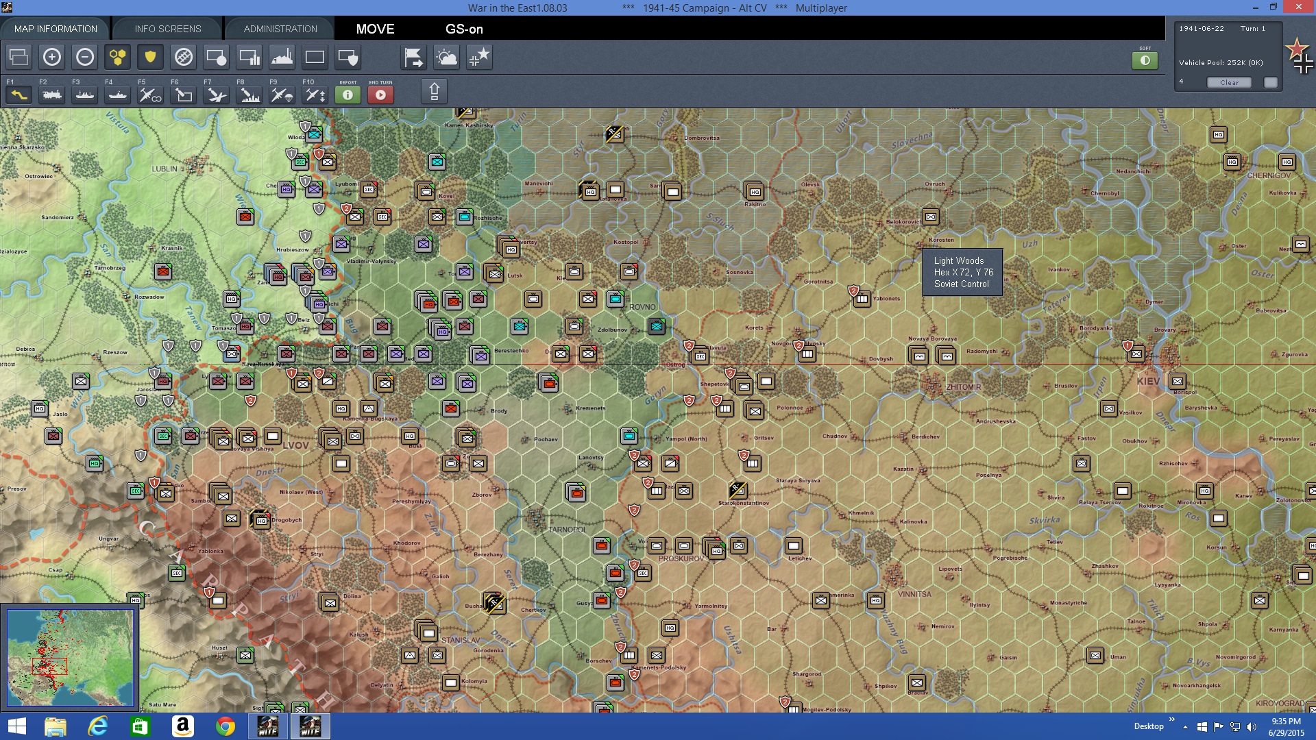Click the GS-on status label
The image size is (1316, 740).
[x=464, y=29]
